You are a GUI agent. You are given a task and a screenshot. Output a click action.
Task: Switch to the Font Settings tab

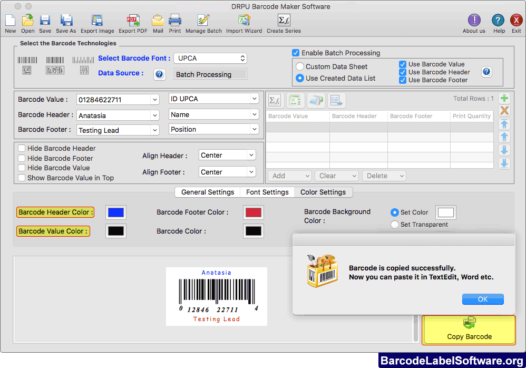coord(267,192)
